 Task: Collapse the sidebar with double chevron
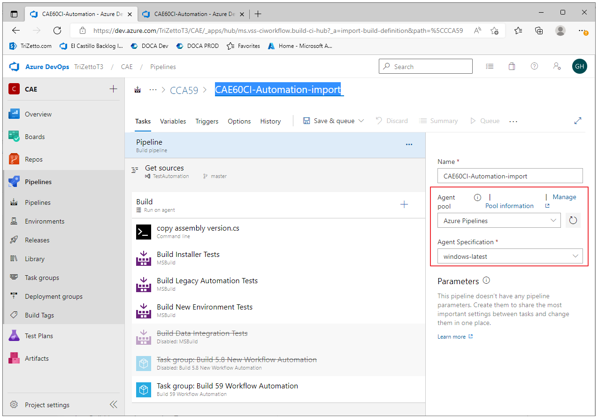(113, 404)
